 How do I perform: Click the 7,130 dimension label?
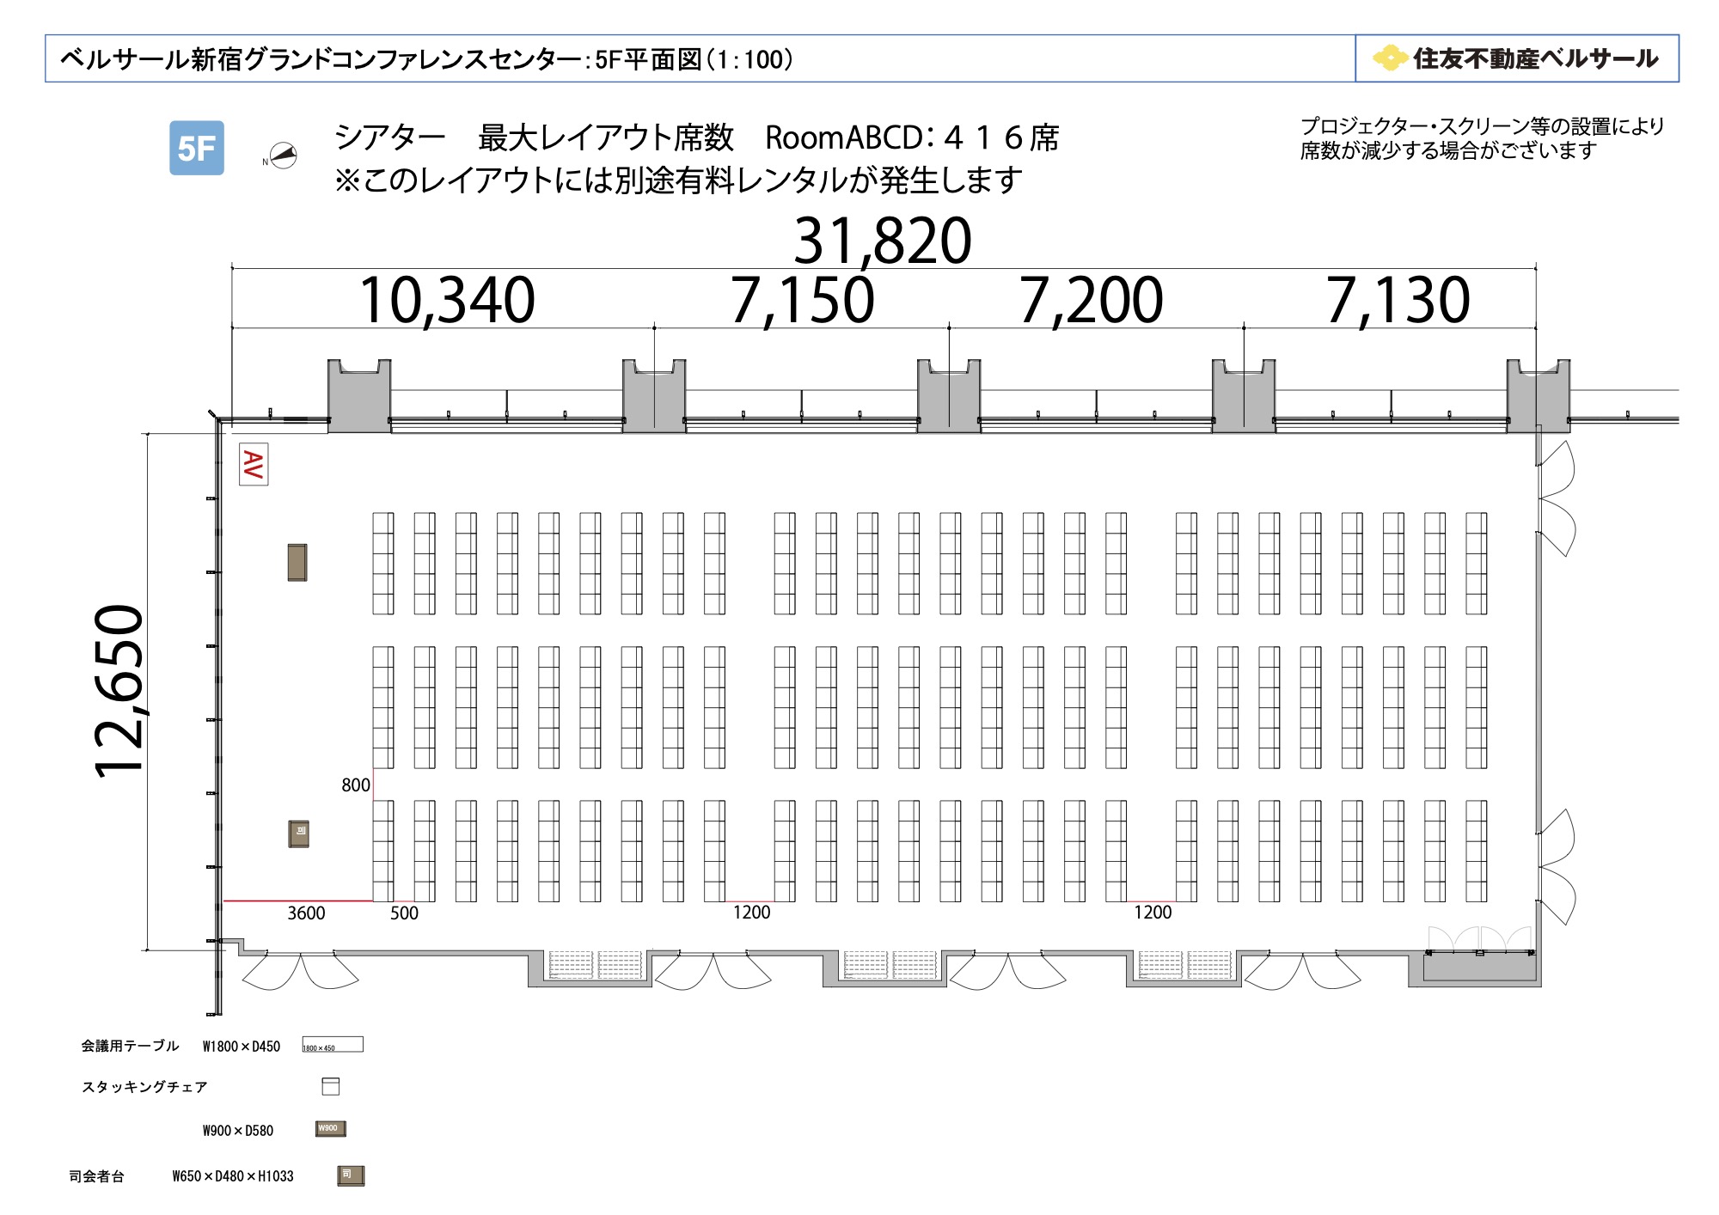[x=1398, y=300]
